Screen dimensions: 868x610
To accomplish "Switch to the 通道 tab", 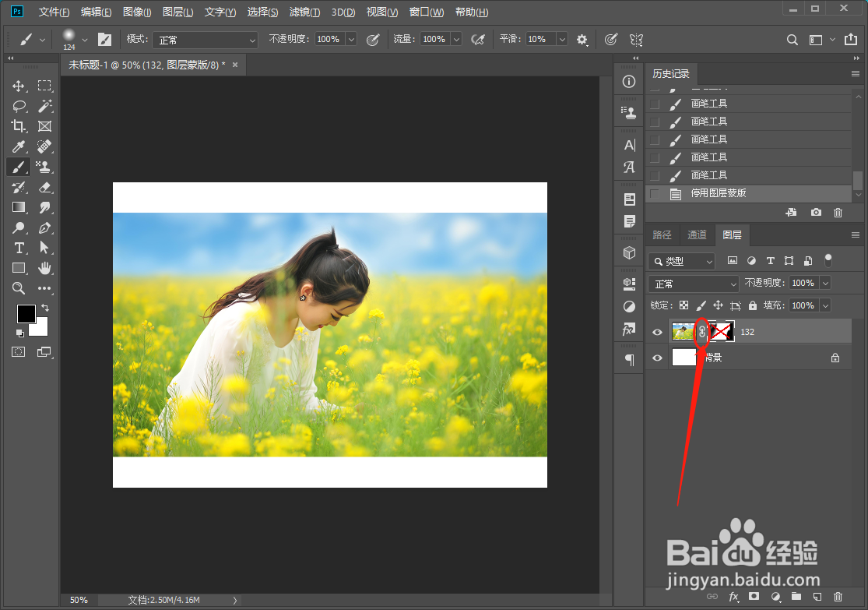I will point(697,235).
